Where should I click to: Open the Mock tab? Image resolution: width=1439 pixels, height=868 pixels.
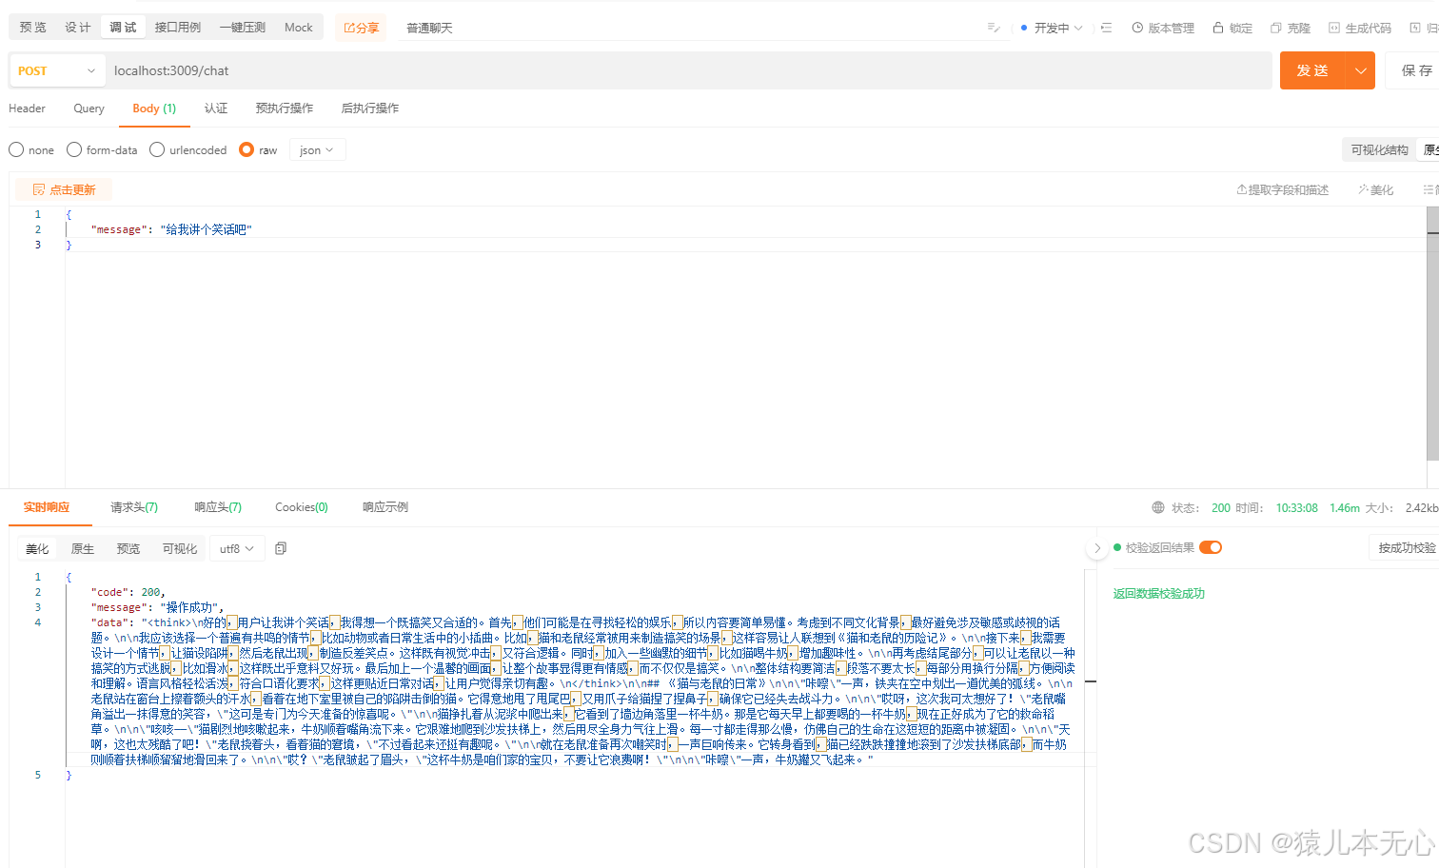(x=299, y=27)
